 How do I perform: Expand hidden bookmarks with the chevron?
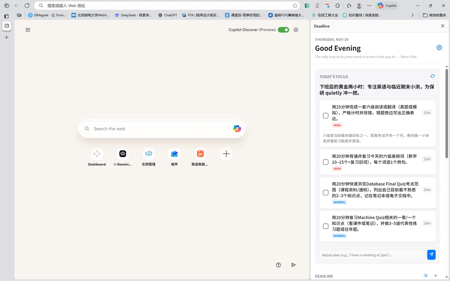click(x=412, y=15)
